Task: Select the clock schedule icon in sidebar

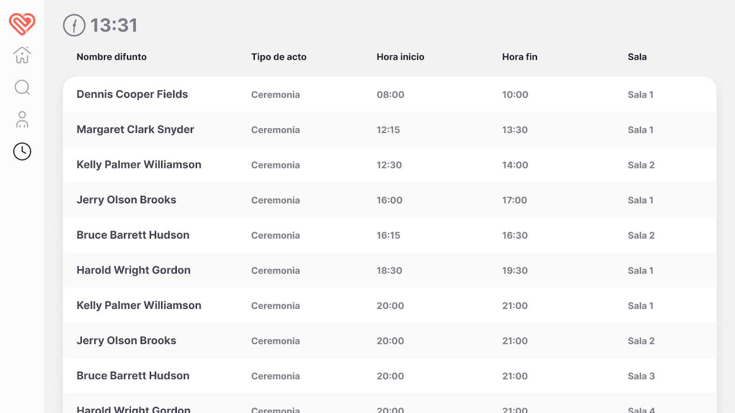Action: 22,151
